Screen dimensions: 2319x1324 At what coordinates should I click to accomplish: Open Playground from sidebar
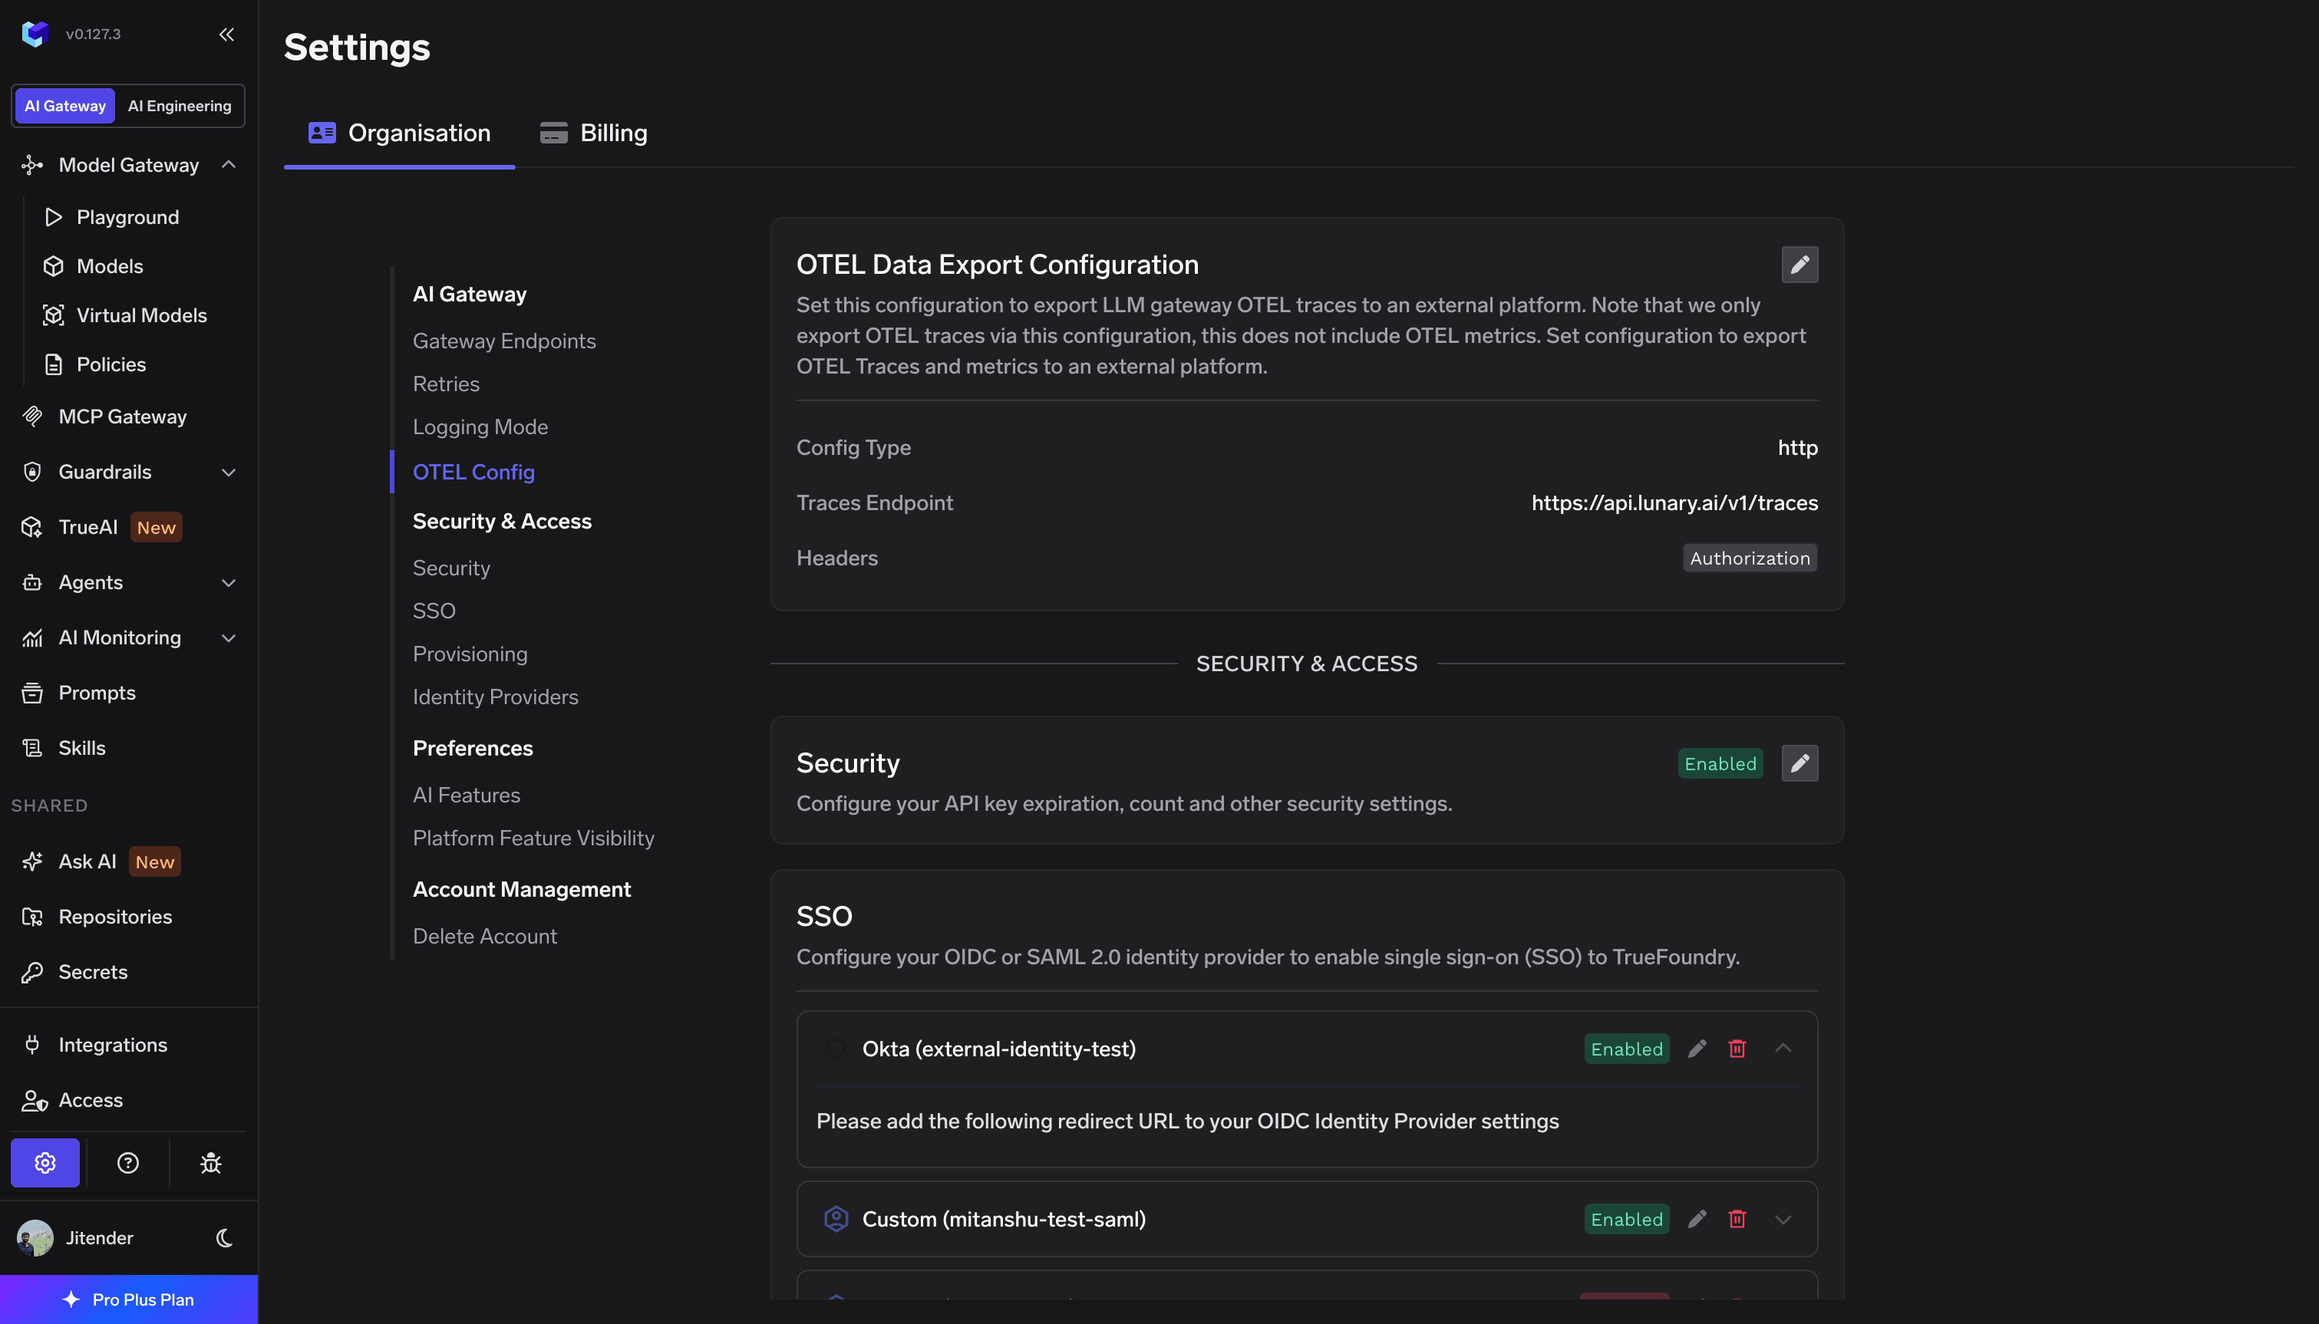[127, 217]
